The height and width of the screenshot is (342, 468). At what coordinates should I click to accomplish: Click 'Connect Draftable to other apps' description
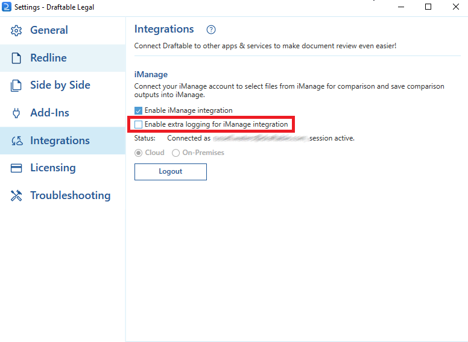[265, 46]
